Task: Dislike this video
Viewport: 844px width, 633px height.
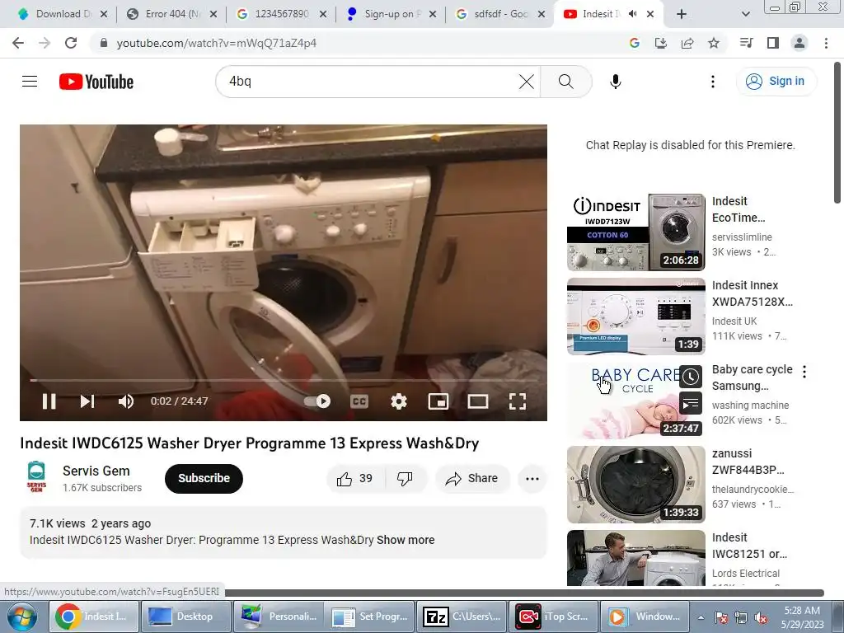Action: pyautogui.click(x=405, y=479)
